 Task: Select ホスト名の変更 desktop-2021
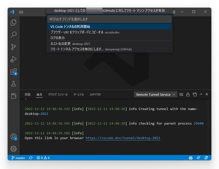tap(109, 44)
